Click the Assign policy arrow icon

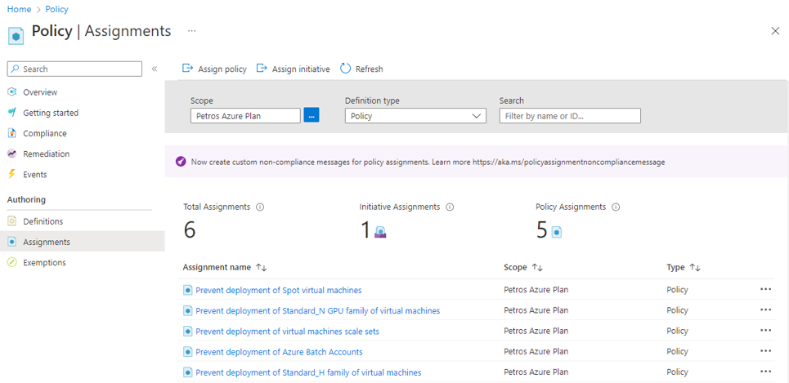click(188, 69)
